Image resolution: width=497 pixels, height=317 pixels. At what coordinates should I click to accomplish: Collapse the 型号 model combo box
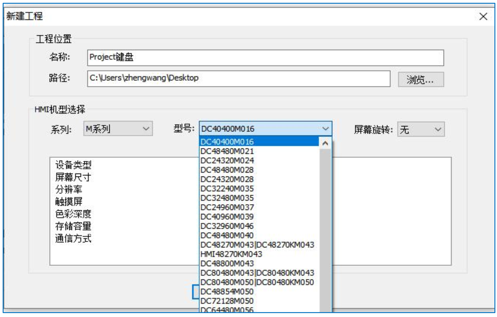(325, 129)
